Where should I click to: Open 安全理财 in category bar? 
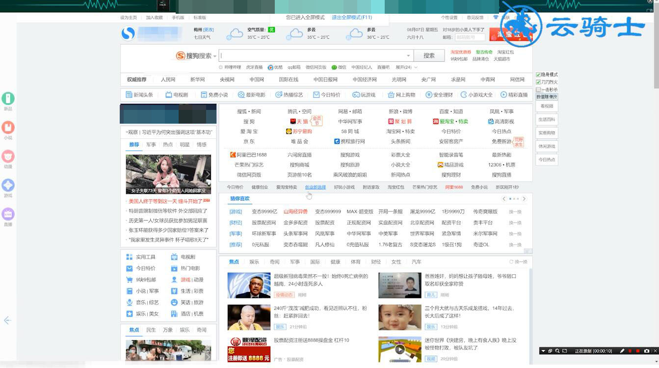tap(439, 95)
